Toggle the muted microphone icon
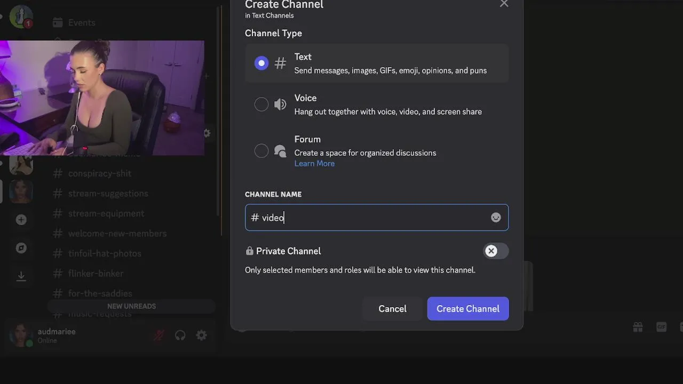The image size is (683, 384). (x=159, y=335)
